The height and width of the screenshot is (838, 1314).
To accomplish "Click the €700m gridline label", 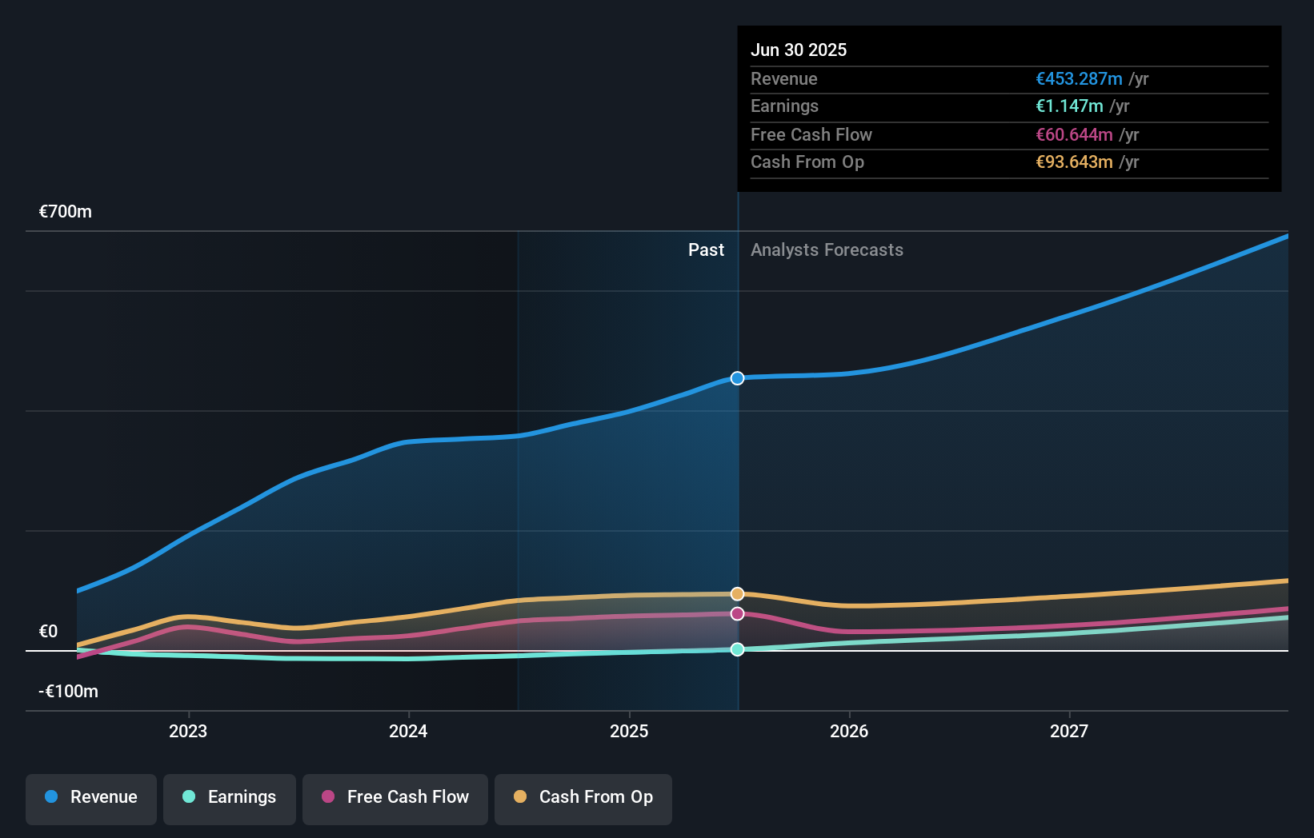I will pos(63,211).
